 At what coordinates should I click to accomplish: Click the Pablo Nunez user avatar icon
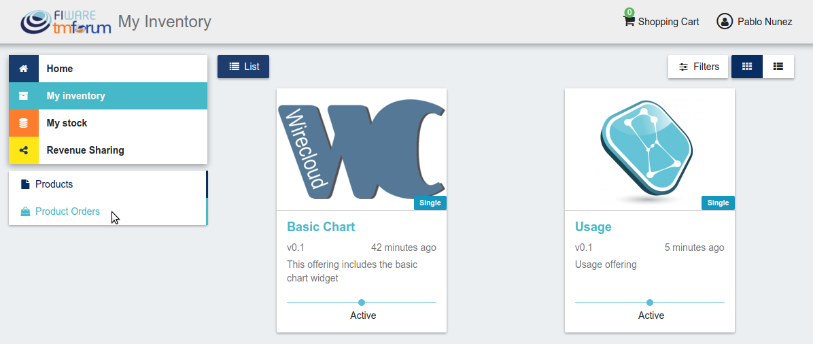tap(725, 21)
